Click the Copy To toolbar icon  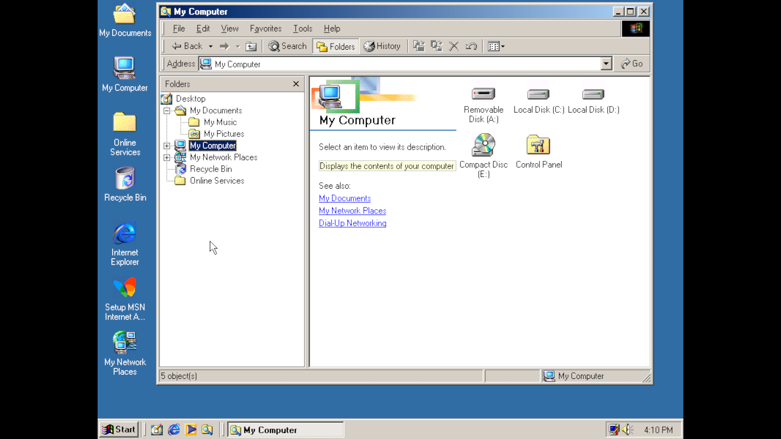point(436,46)
